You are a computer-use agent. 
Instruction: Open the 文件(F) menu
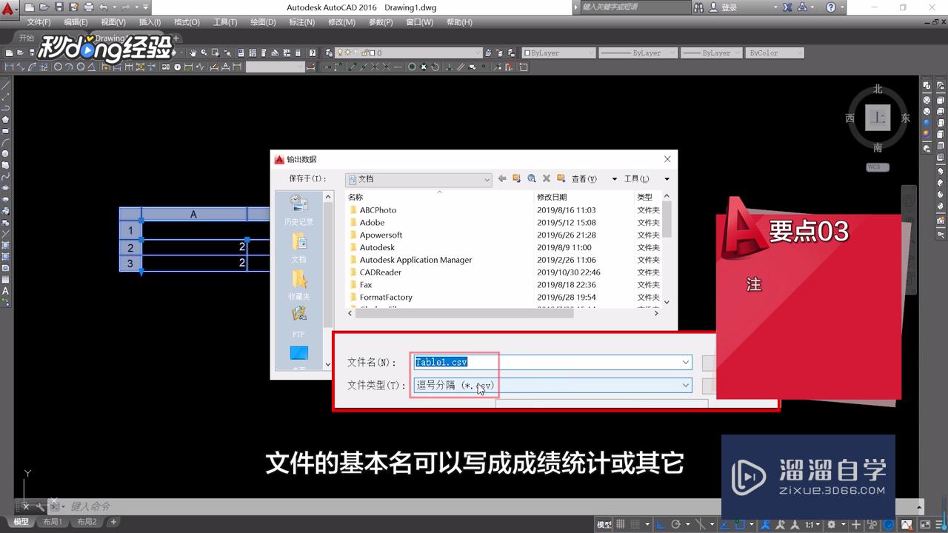(x=39, y=22)
